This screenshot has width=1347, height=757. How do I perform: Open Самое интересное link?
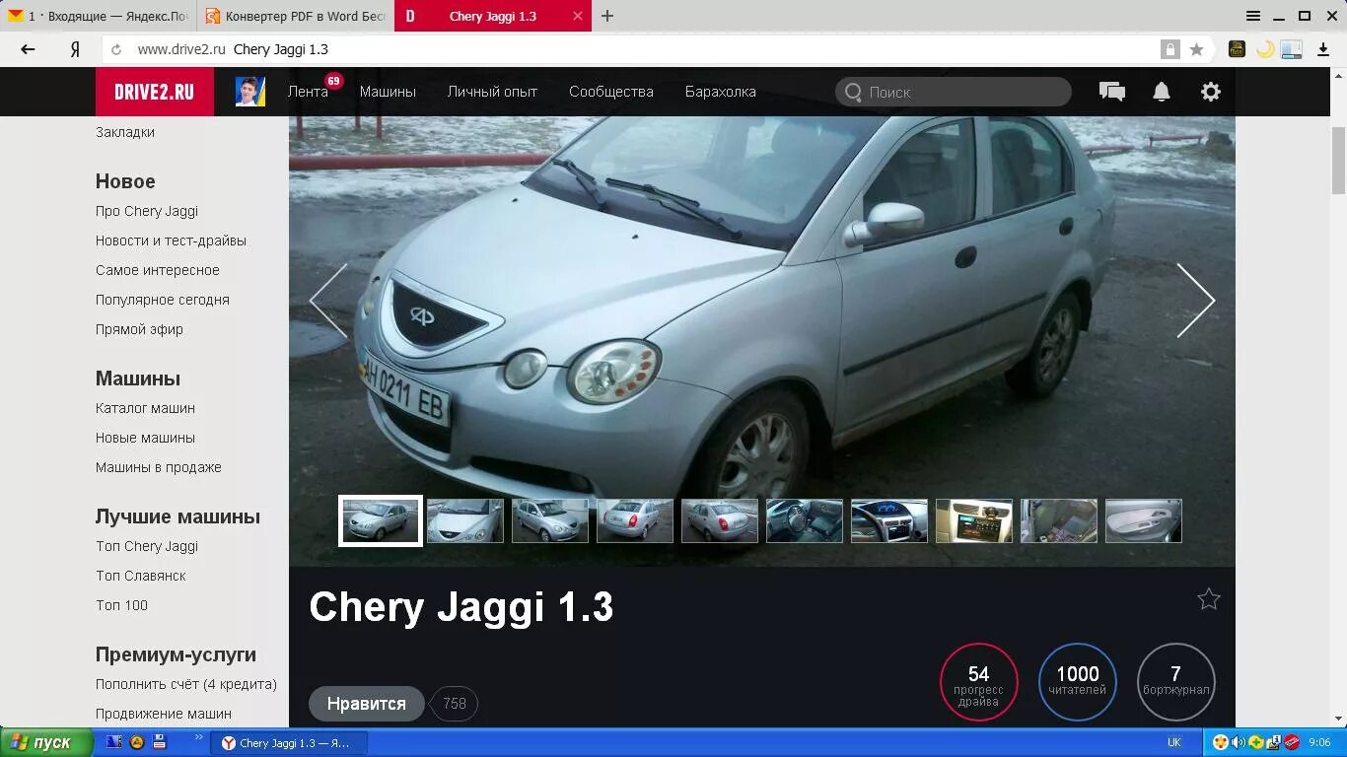(x=158, y=270)
